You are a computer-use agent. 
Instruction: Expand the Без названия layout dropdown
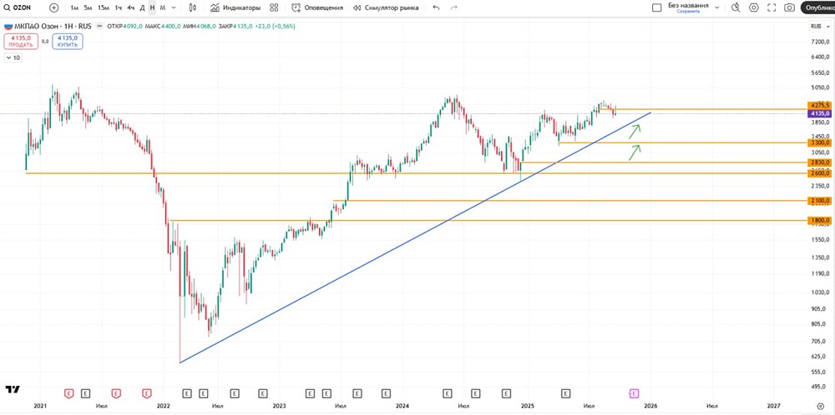pyautogui.click(x=716, y=7)
